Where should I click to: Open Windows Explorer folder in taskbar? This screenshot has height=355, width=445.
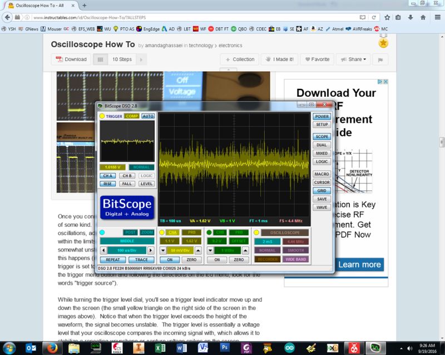[x=74, y=348]
